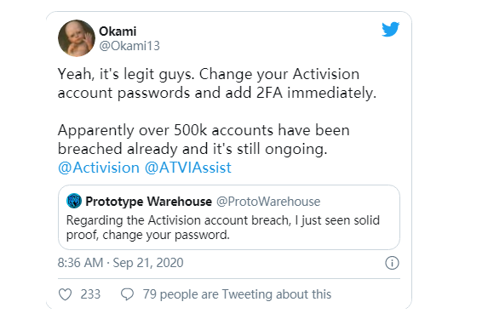Image resolution: width=488 pixels, height=319 pixels.
Task: Open Okami's baby profile picture
Action: pyautogui.click(x=77, y=38)
